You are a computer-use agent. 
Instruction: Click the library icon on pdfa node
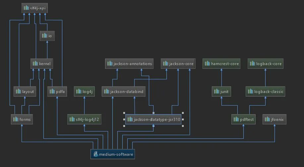pyautogui.click(x=52, y=91)
